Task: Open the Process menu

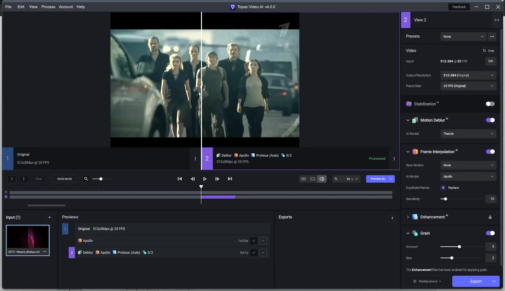Action: click(48, 7)
